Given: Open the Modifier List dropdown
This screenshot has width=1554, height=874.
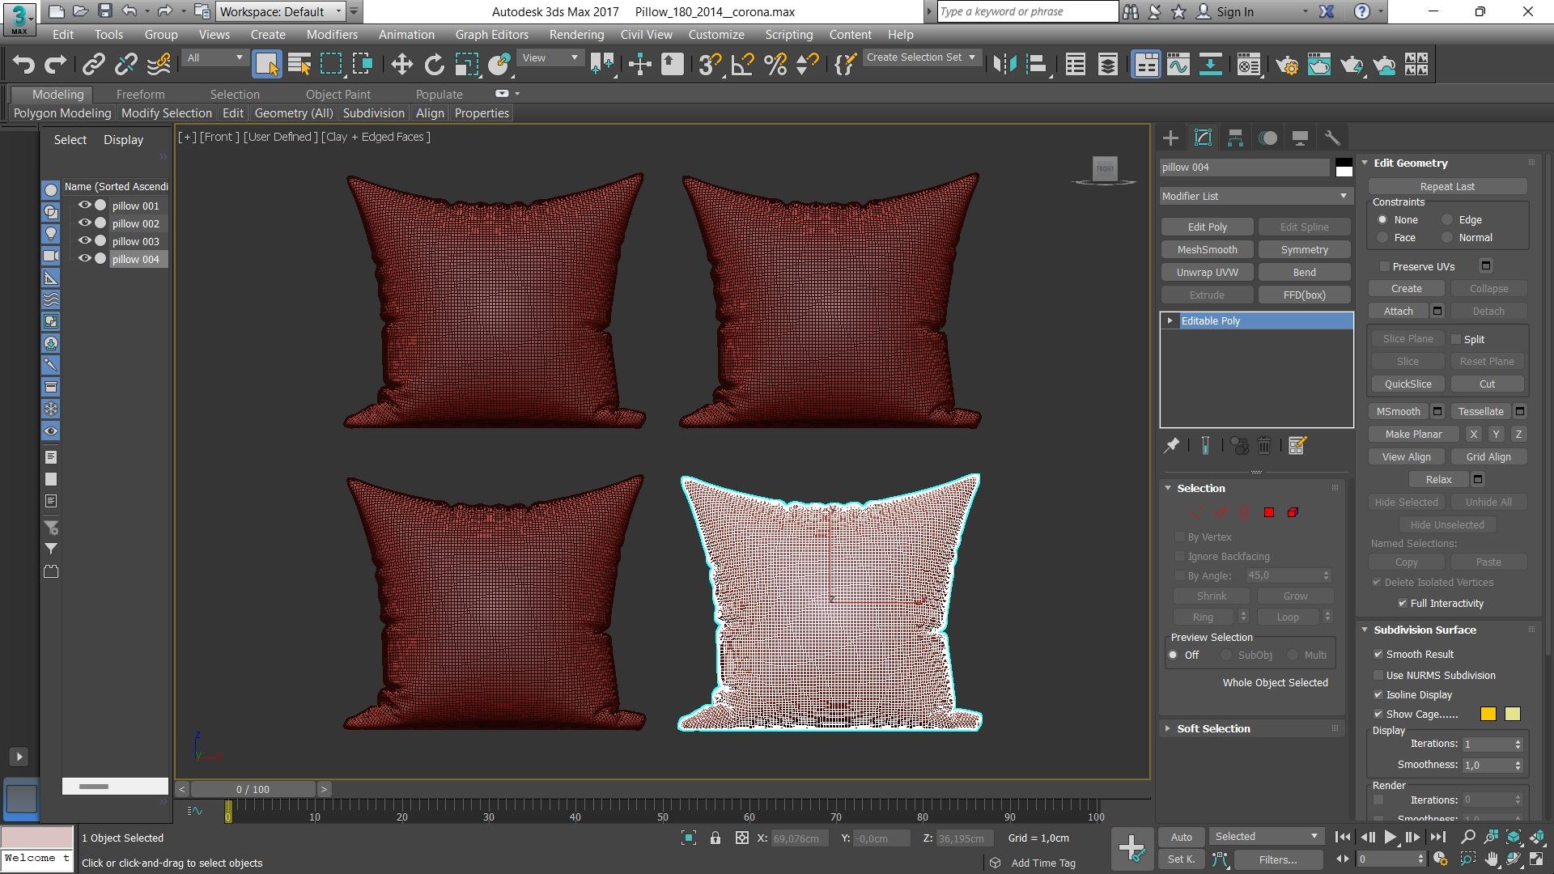Looking at the screenshot, I should click(1255, 196).
